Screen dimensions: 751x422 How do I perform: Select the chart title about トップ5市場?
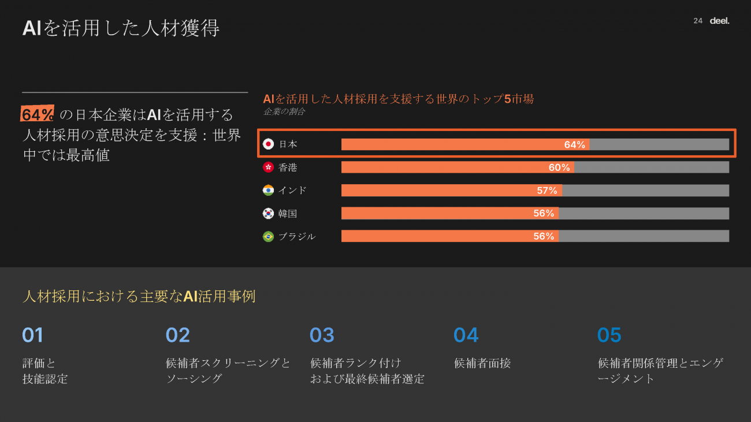coord(398,99)
